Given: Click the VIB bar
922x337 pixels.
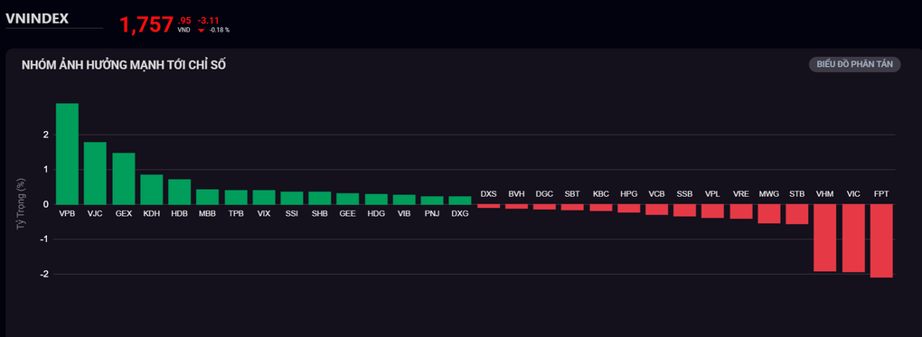Looking at the screenshot, I should pyautogui.click(x=404, y=200).
